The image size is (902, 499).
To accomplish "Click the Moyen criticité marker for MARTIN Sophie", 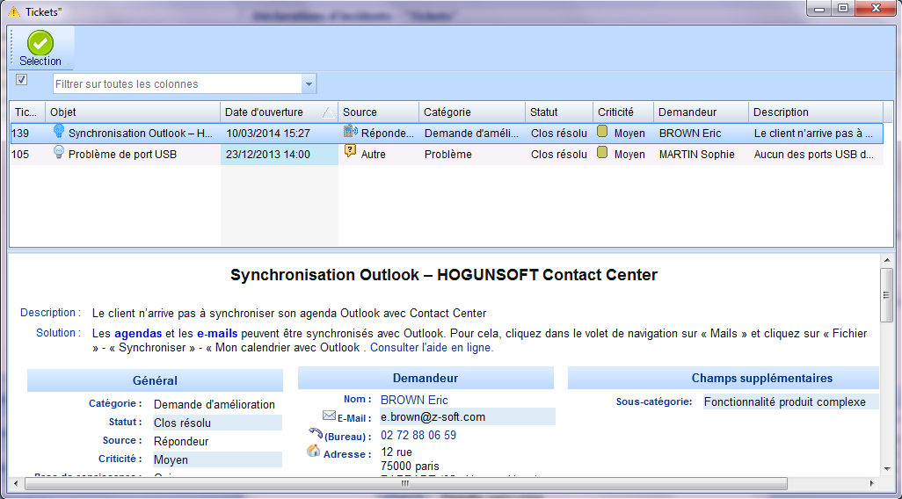I will coord(602,152).
